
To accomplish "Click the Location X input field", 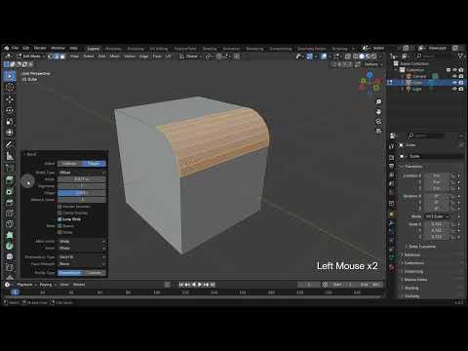I will pyautogui.click(x=437, y=175).
